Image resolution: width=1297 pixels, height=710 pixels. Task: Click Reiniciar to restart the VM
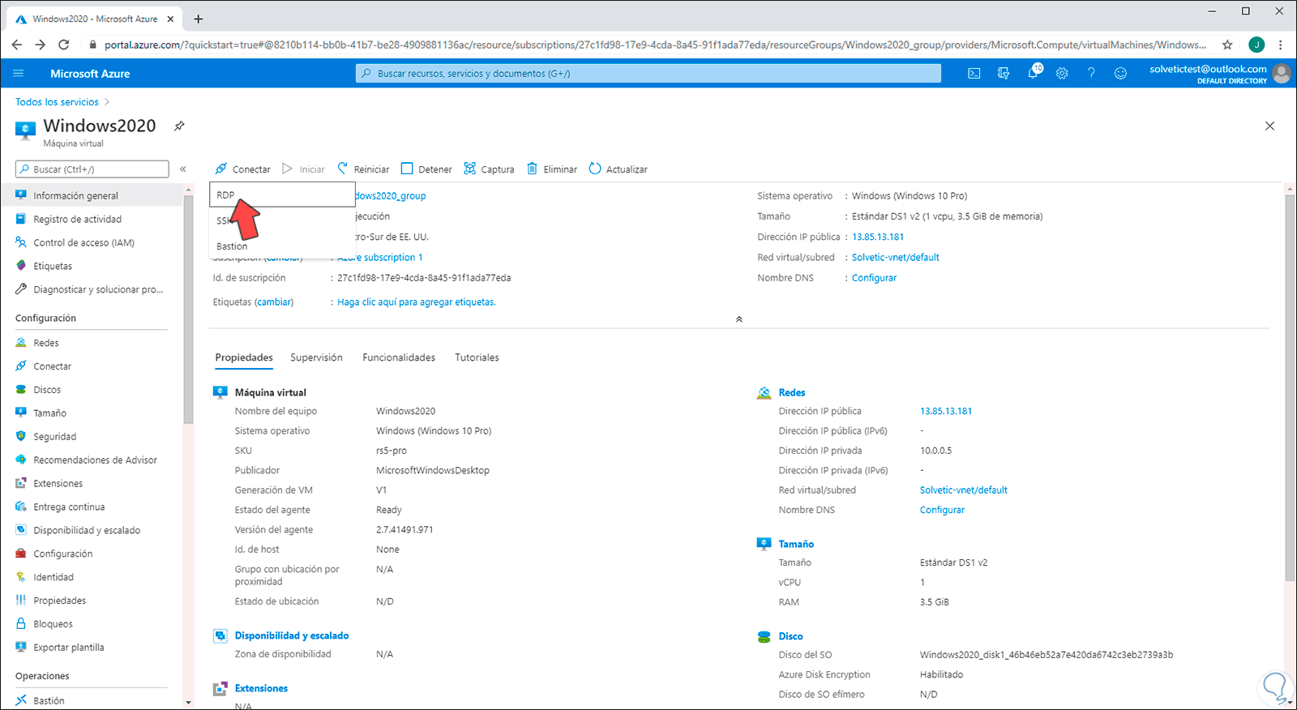tap(363, 169)
